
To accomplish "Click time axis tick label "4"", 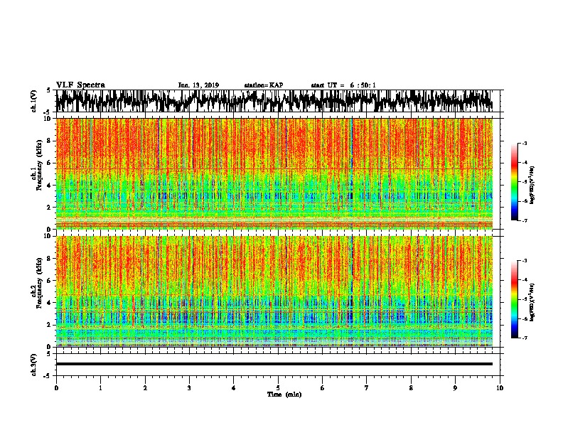I will pos(234,388).
